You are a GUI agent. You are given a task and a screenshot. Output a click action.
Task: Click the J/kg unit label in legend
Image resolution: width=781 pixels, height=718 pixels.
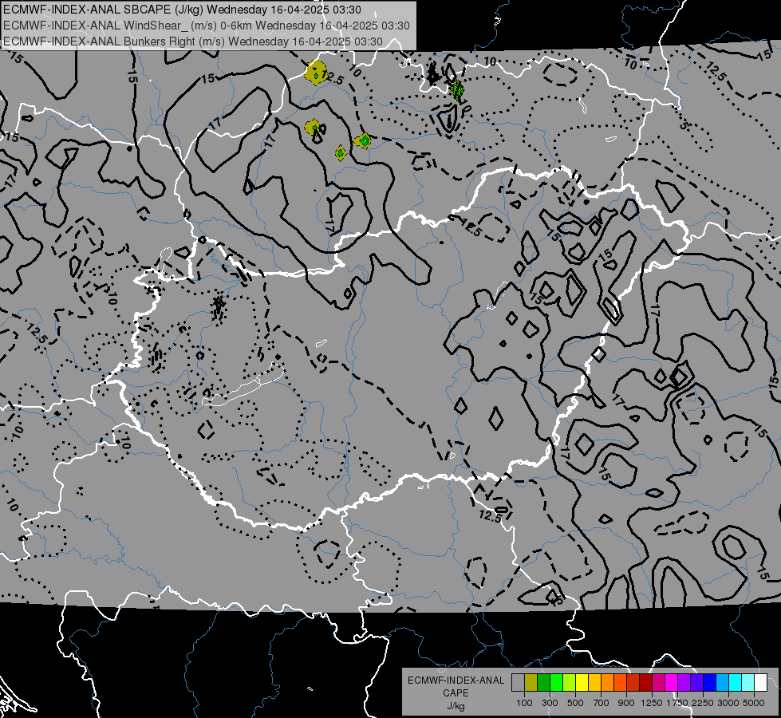coord(456,706)
